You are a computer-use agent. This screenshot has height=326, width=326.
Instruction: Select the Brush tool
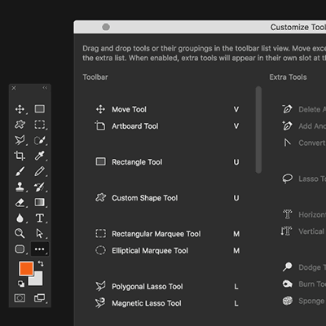[x=20, y=171]
